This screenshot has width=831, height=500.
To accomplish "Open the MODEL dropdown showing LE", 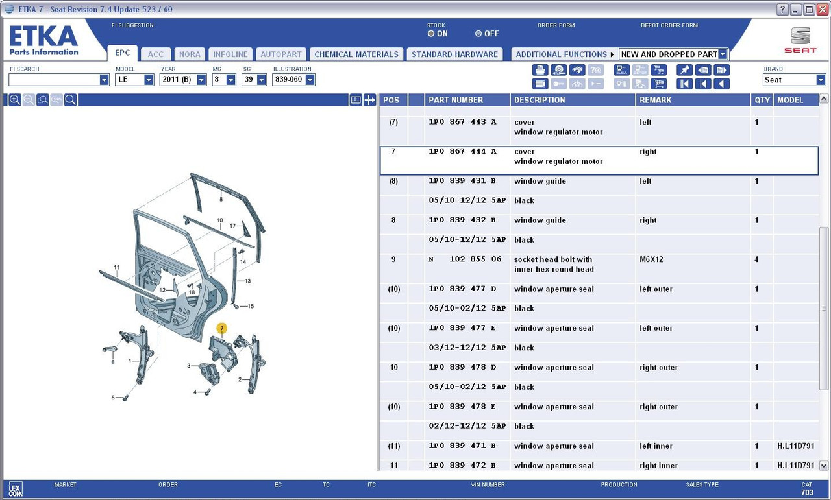I will point(149,80).
